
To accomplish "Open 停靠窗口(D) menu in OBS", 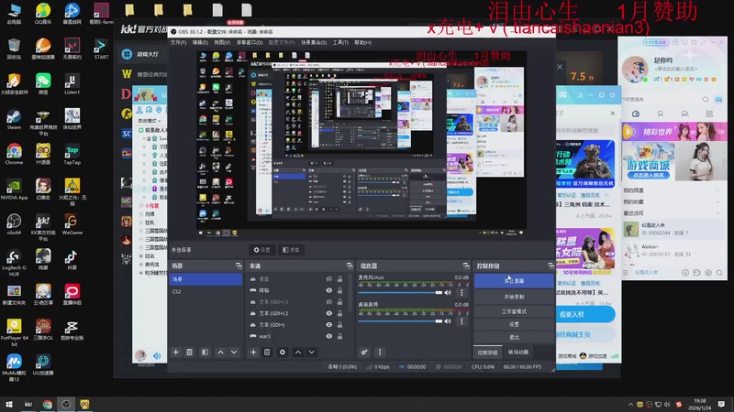I will [x=250, y=42].
